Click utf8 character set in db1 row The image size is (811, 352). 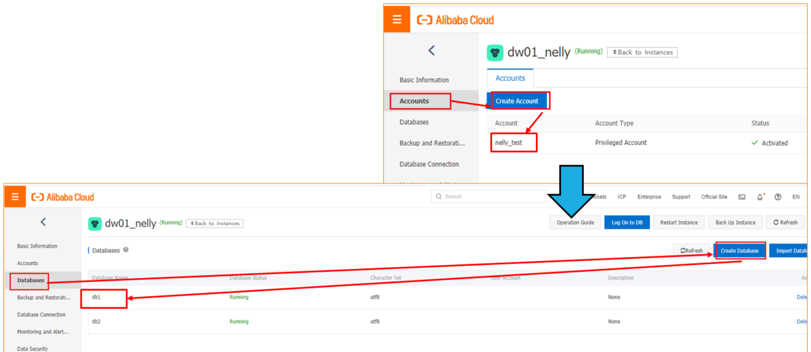pos(375,297)
